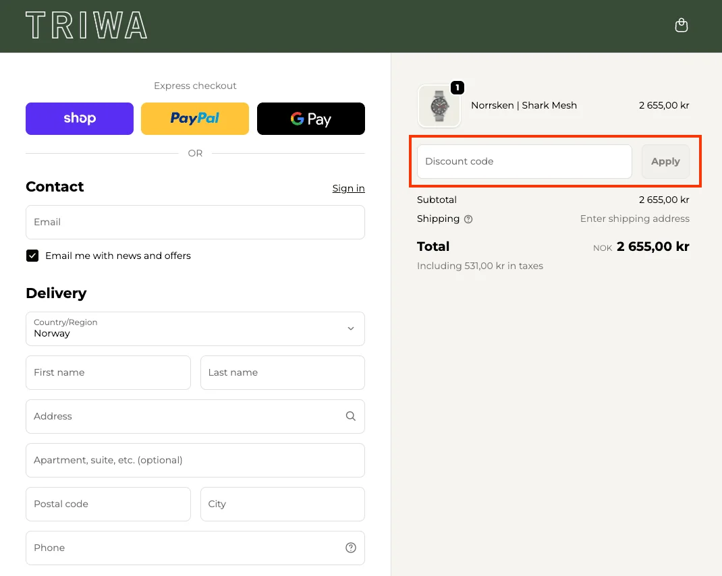This screenshot has width=722, height=576.
Task: Click the Sign in link
Action: 349,188
